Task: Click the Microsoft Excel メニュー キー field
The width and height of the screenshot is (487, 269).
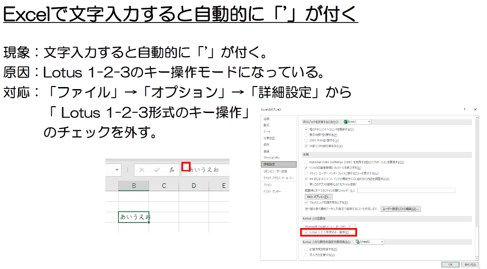Action: click(x=352, y=226)
